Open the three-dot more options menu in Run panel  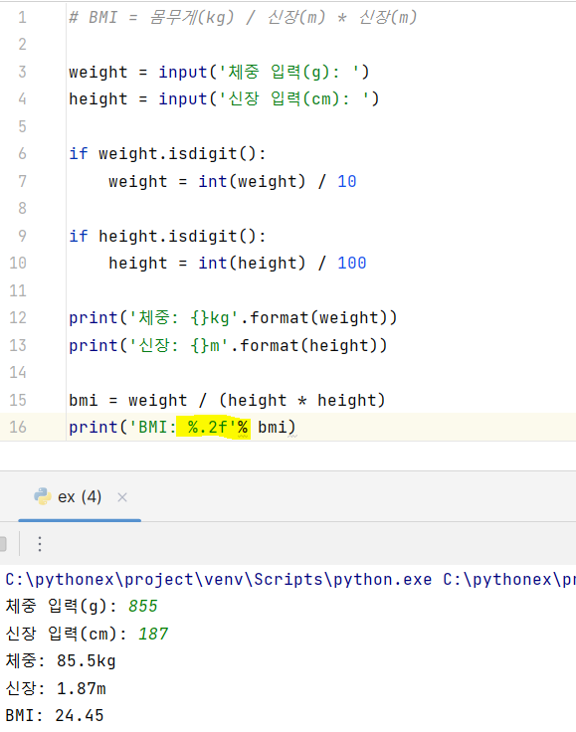tap(40, 544)
